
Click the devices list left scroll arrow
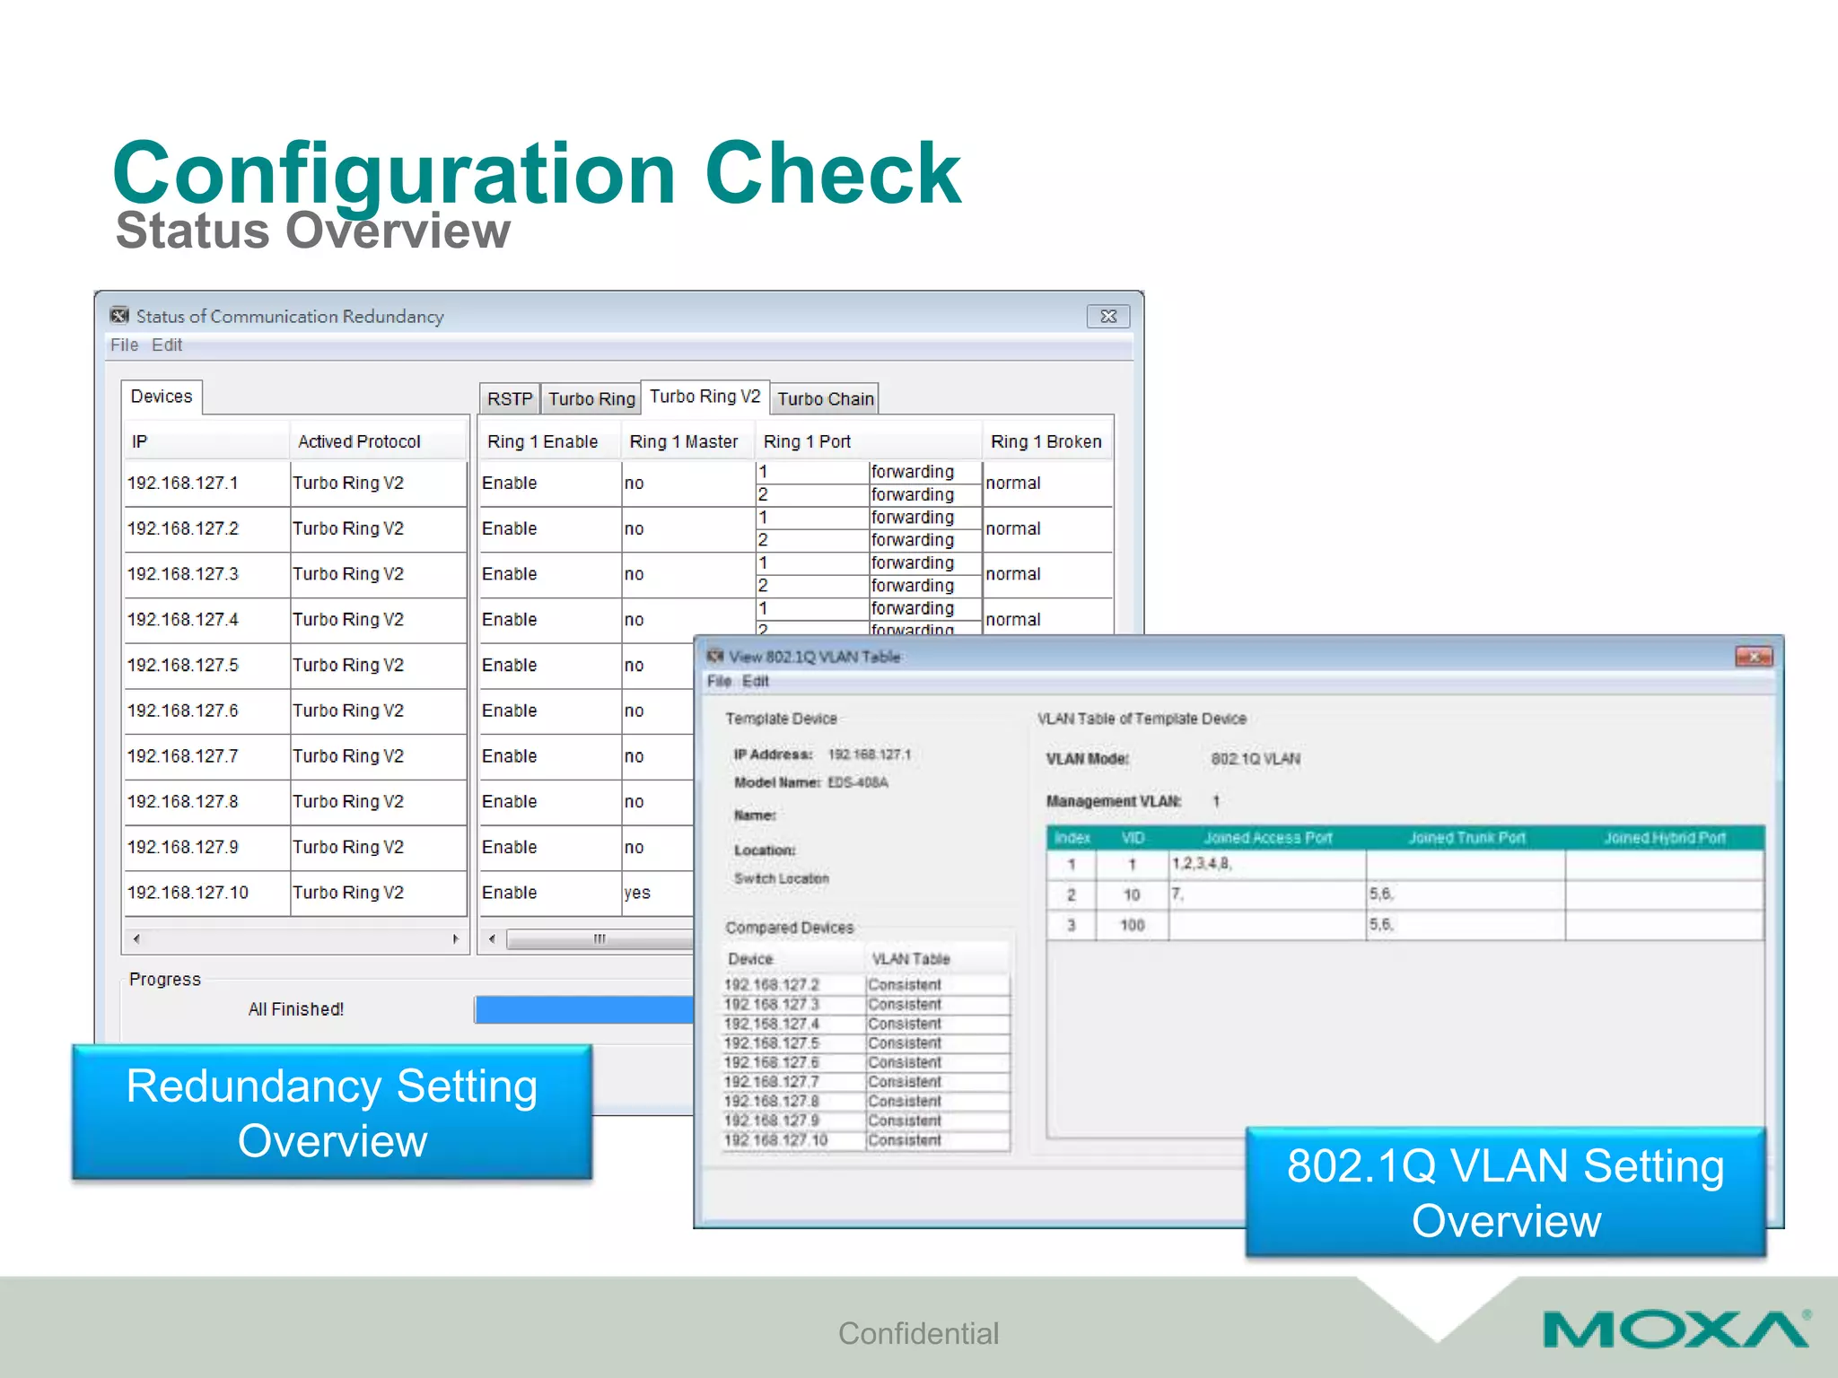pos(136,939)
